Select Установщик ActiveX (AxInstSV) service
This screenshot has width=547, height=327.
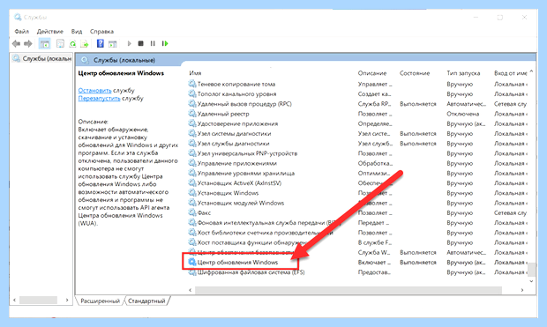tap(239, 183)
